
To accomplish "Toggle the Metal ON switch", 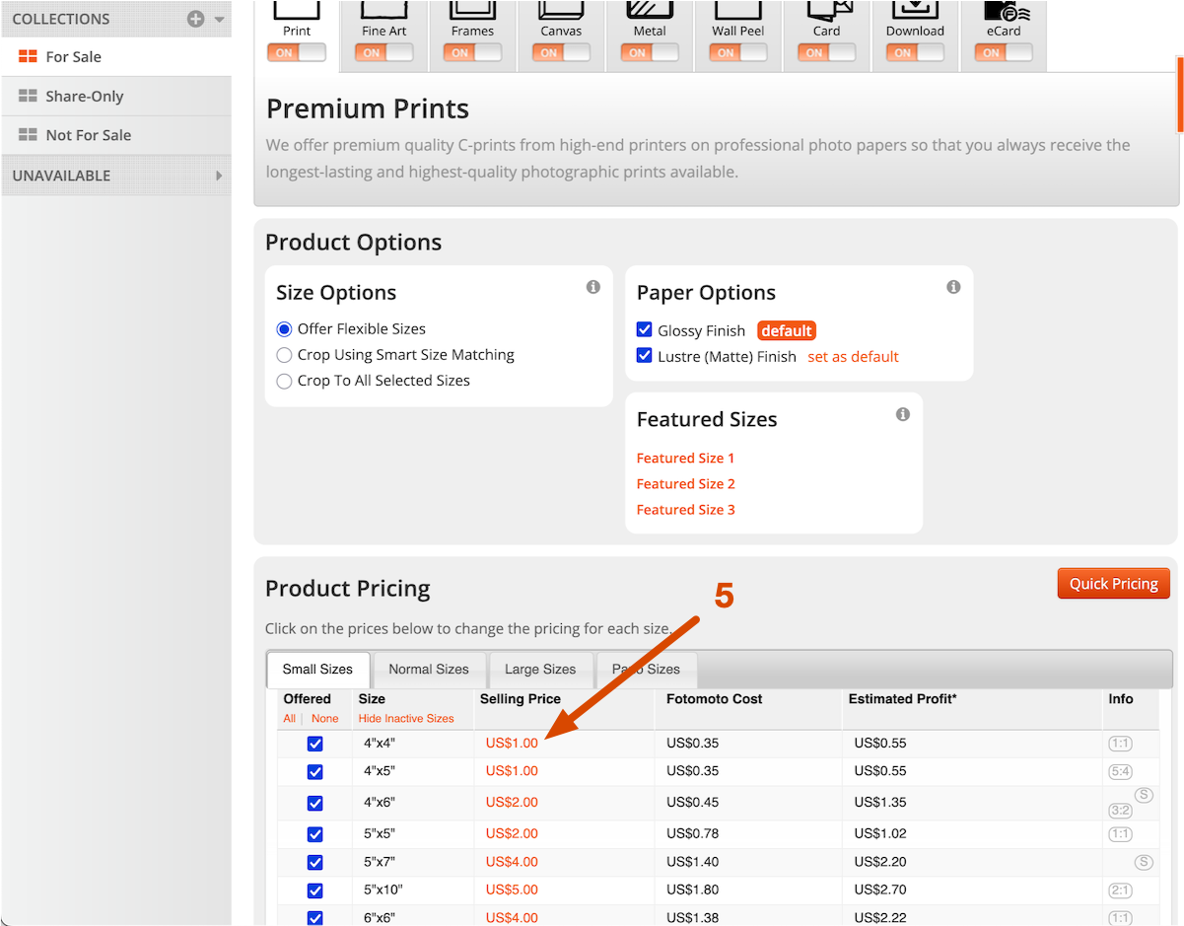I will [650, 53].
